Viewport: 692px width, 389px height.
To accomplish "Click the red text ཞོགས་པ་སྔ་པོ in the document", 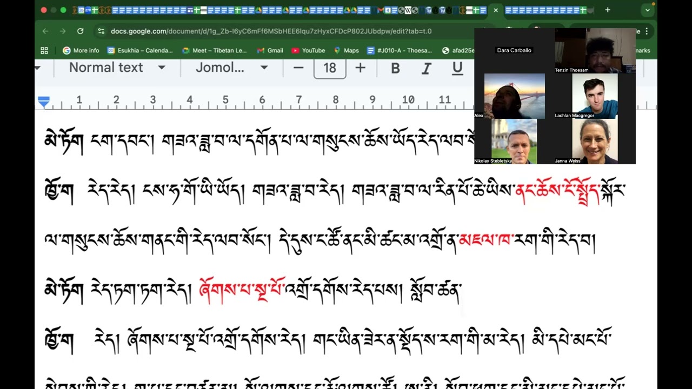I will [x=242, y=291].
